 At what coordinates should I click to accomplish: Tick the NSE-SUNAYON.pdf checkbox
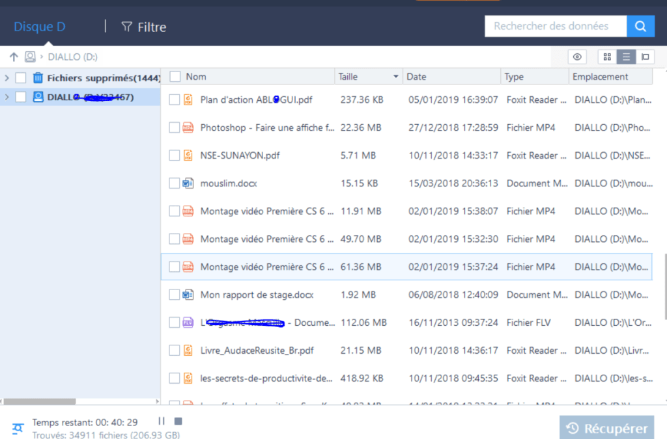click(x=175, y=155)
